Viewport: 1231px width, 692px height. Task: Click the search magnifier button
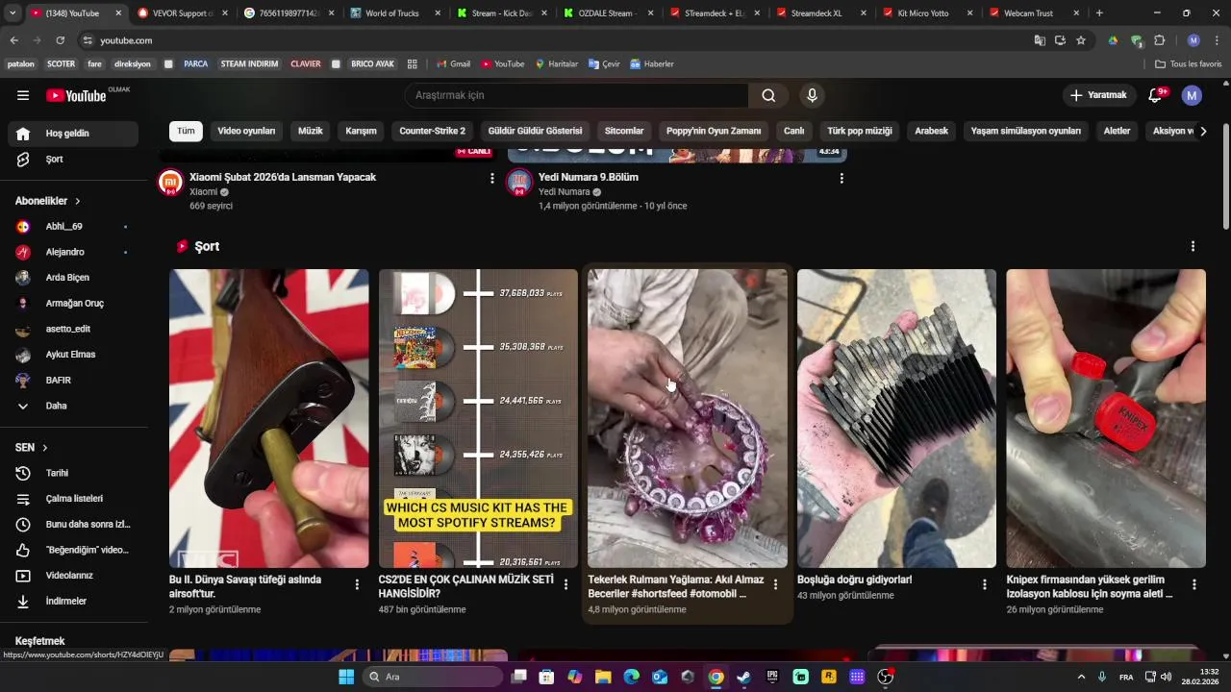point(768,95)
